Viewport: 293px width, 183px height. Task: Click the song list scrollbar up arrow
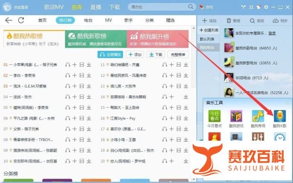[193, 28]
